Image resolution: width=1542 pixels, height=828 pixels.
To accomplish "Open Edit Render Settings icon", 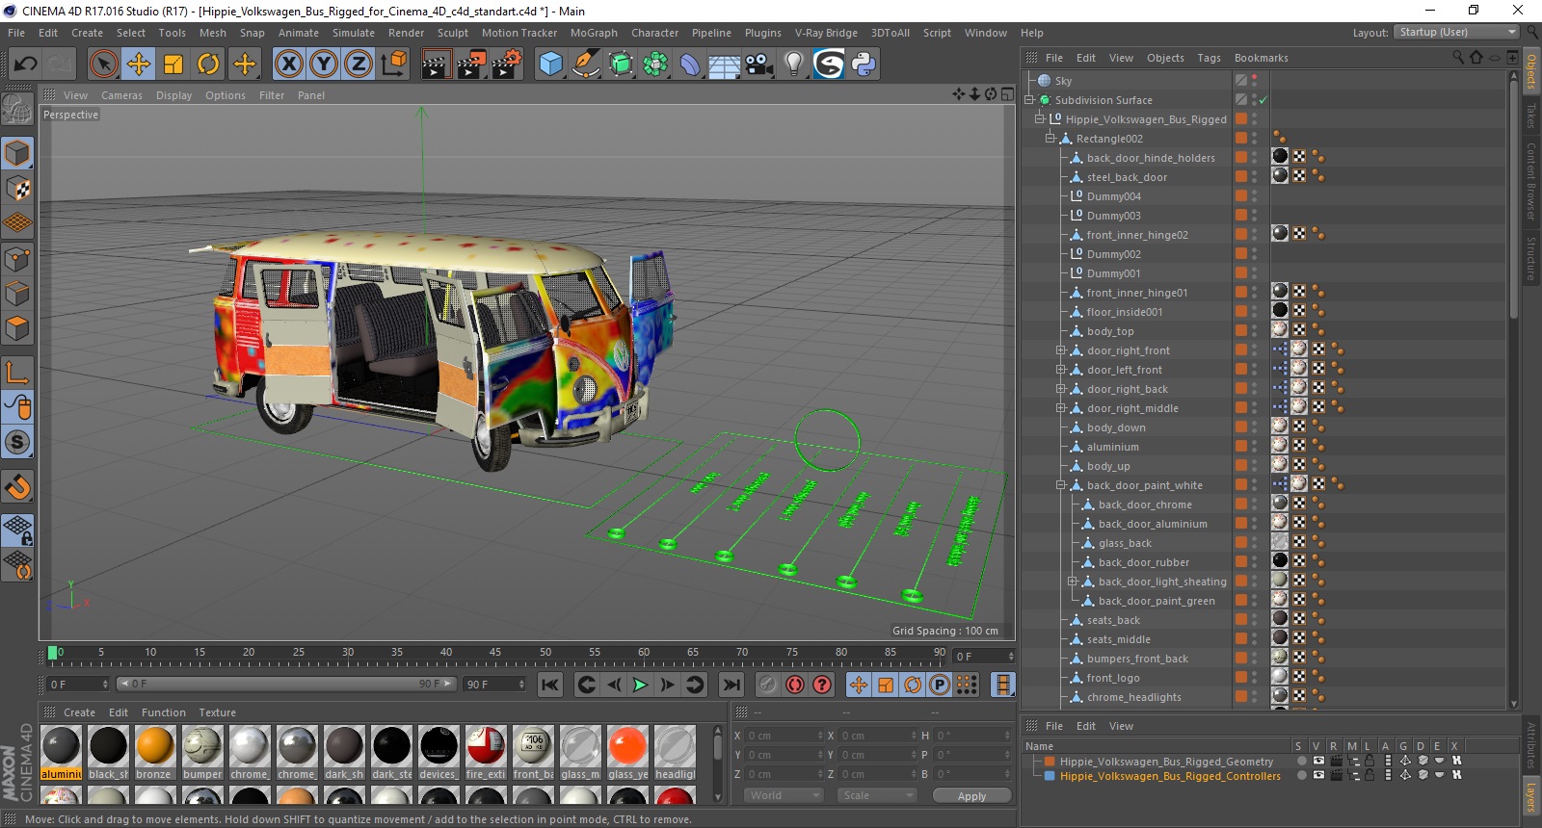I will pos(507,65).
